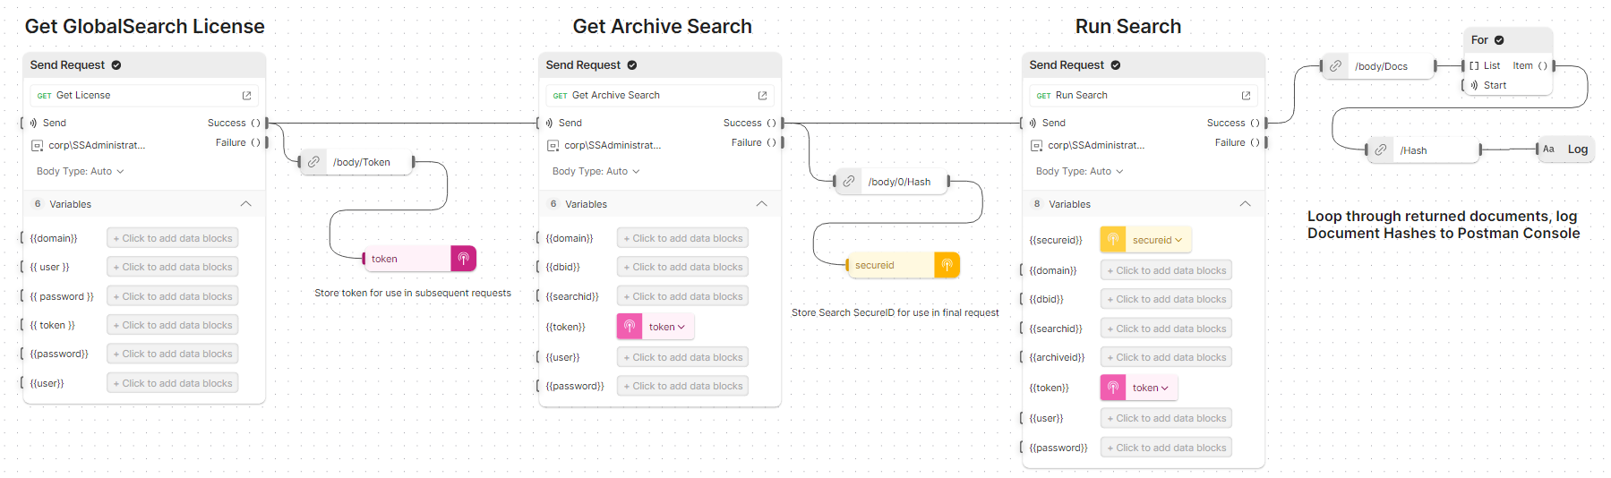Click link icon on /body/Token select block
The width and height of the screenshot is (1611, 478).
point(313,162)
